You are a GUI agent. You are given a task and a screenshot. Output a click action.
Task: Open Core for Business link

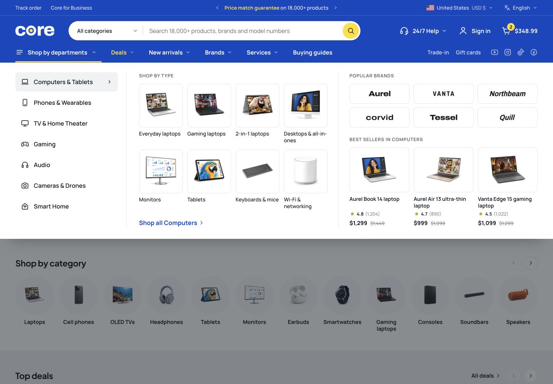pos(71,8)
